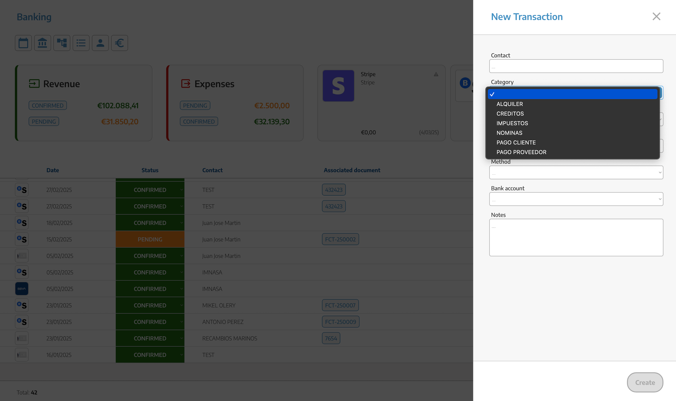Click contact name RECAMBIOS MARINOS
The height and width of the screenshot is (401, 676).
click(230, 338)
